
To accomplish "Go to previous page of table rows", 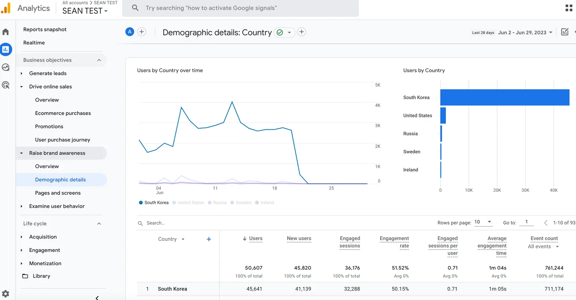I will pyautogui.click(x=546, y=222).
